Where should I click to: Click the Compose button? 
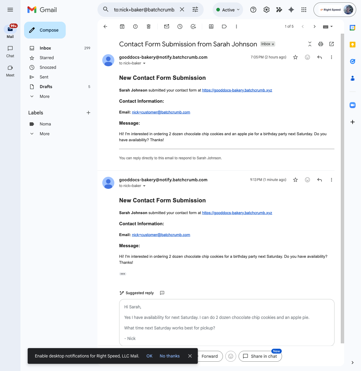point(45,30)
